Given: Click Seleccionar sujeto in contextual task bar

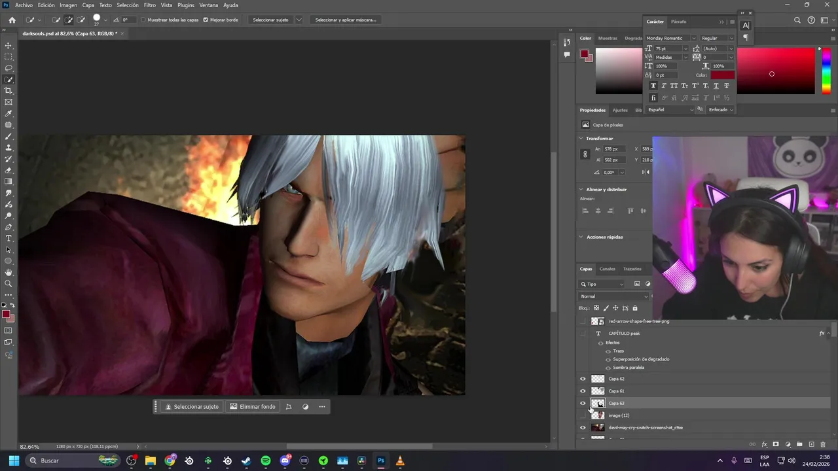Looking at the screenshot, I should 192,407.
